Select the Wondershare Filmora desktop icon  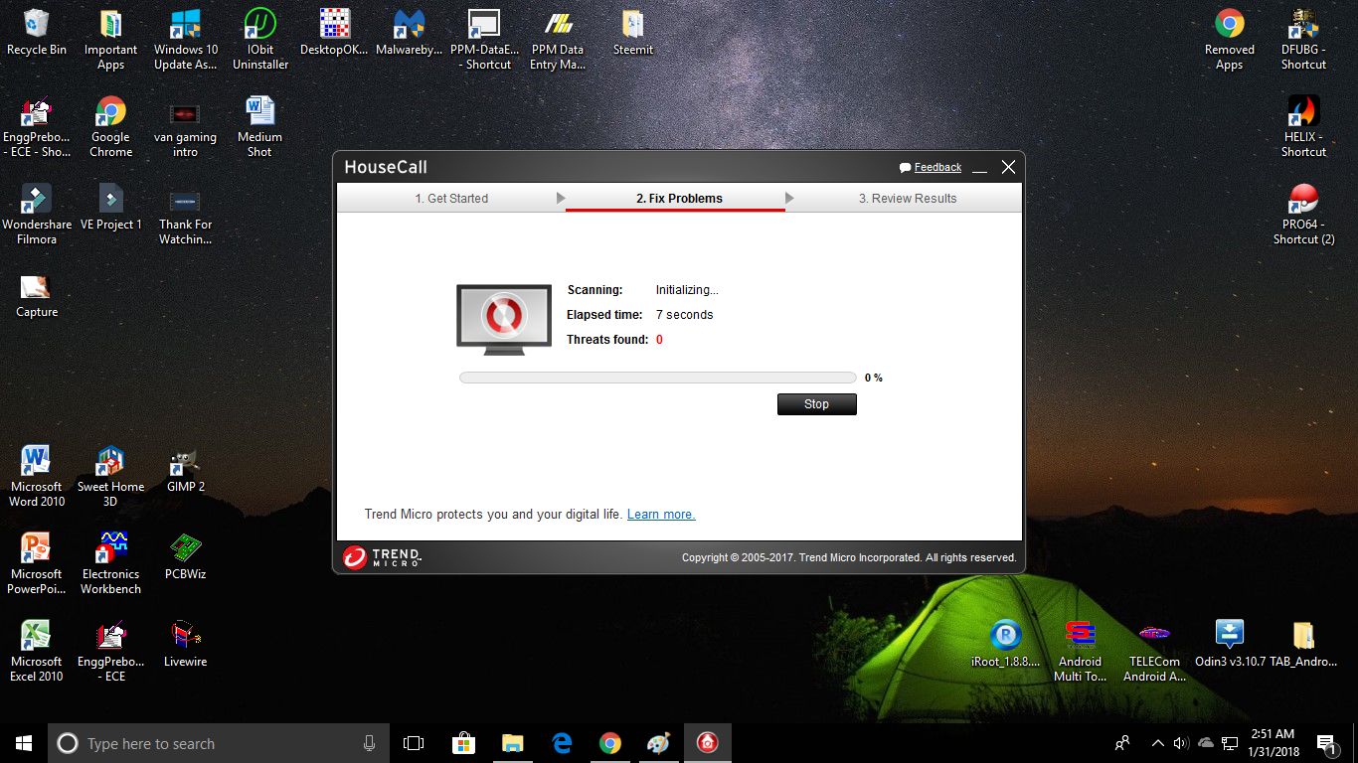(x=37, y=215)
